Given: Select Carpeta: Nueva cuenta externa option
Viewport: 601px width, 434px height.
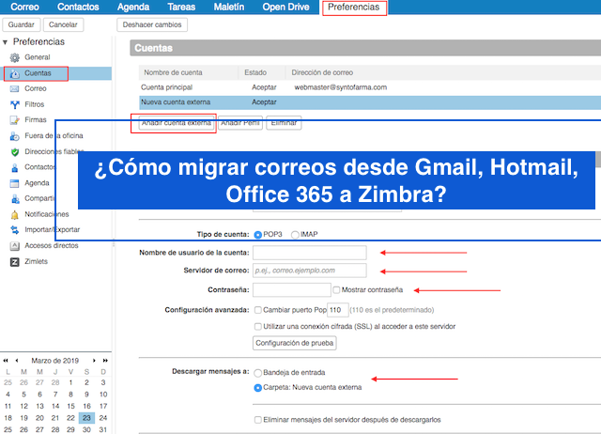Looking at the screenshot, I should [x=258, y=388].
